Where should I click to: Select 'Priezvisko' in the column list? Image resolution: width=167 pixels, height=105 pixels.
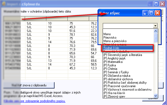click(110, 38)
